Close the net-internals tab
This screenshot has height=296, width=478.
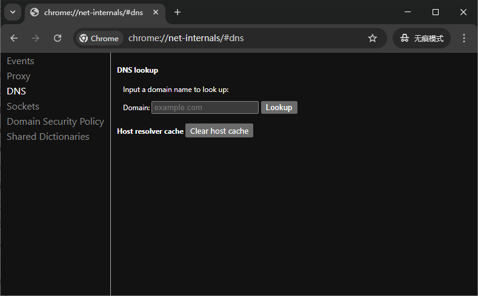pos(156,12)
